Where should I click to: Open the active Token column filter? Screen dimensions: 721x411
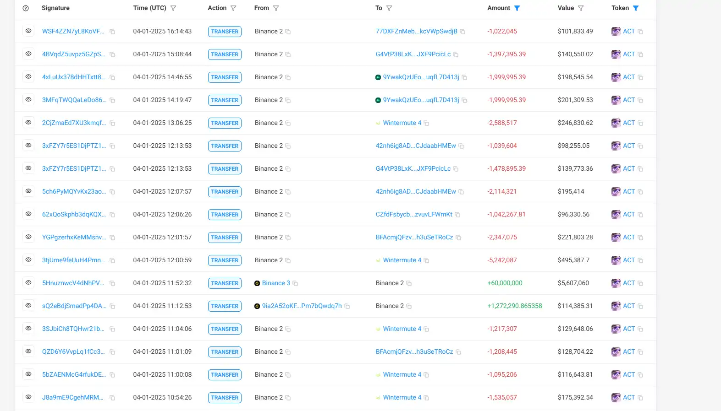click(x=636, y=8)
